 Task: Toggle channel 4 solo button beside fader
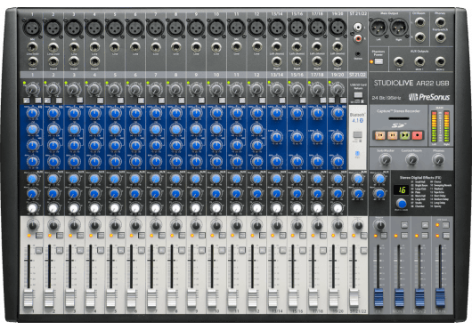[101, 250]
